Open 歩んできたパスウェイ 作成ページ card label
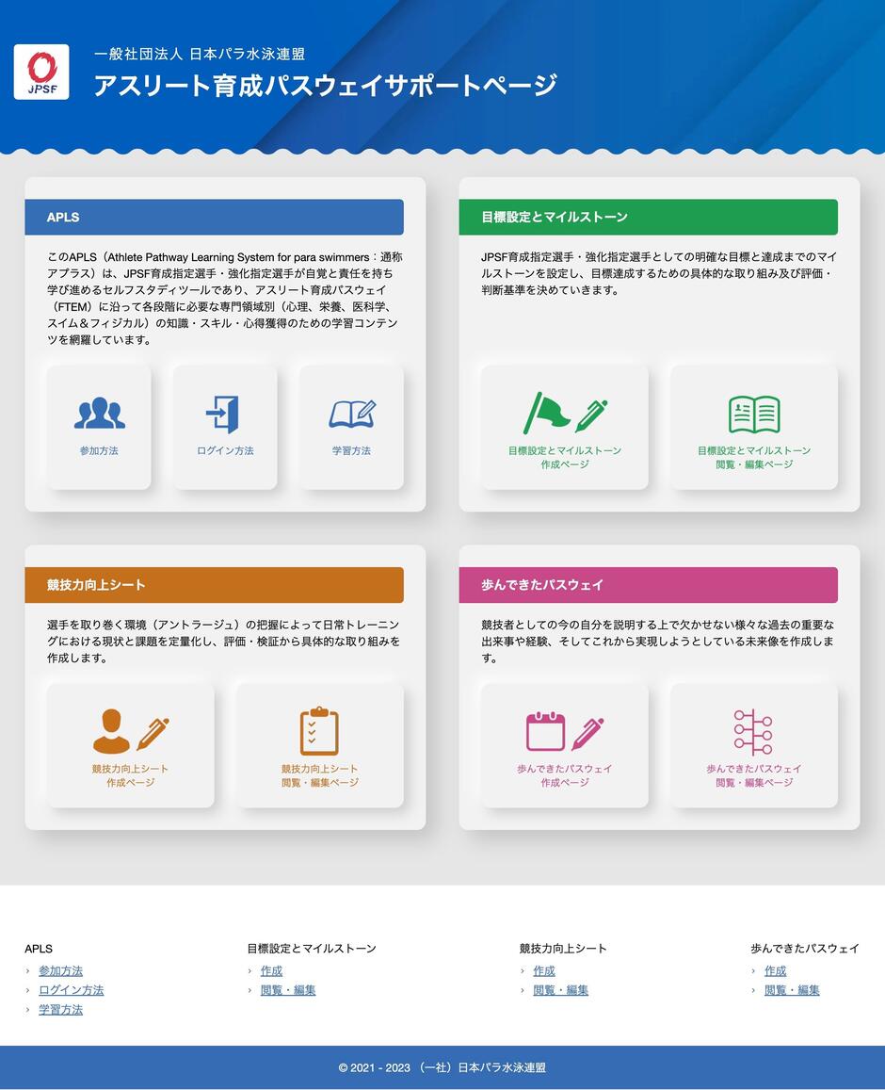The image size is (885, 1090). tap(565, 775)
